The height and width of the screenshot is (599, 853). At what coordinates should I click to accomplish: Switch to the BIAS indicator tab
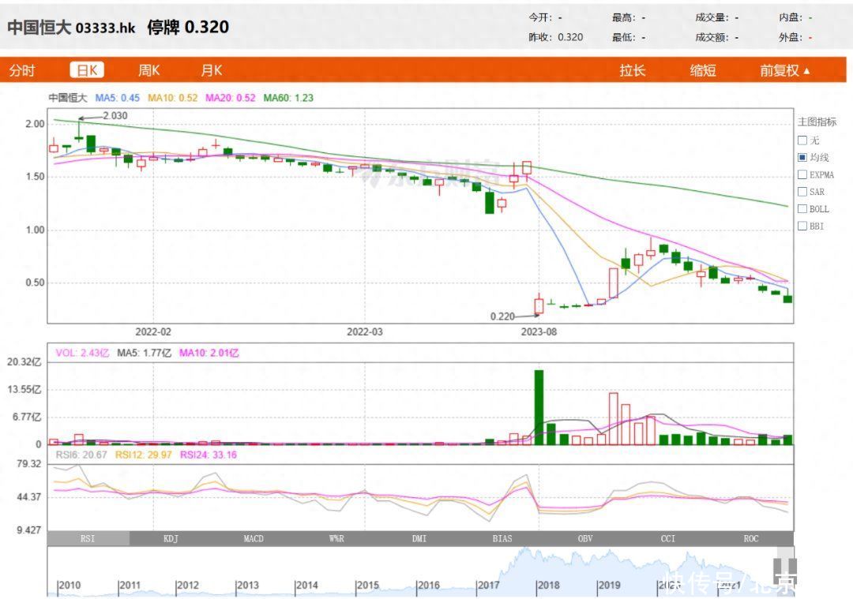[502, 539]
